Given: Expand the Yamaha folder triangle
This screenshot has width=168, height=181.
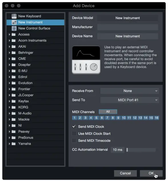Looking at the screenshot, I should 9,144.
